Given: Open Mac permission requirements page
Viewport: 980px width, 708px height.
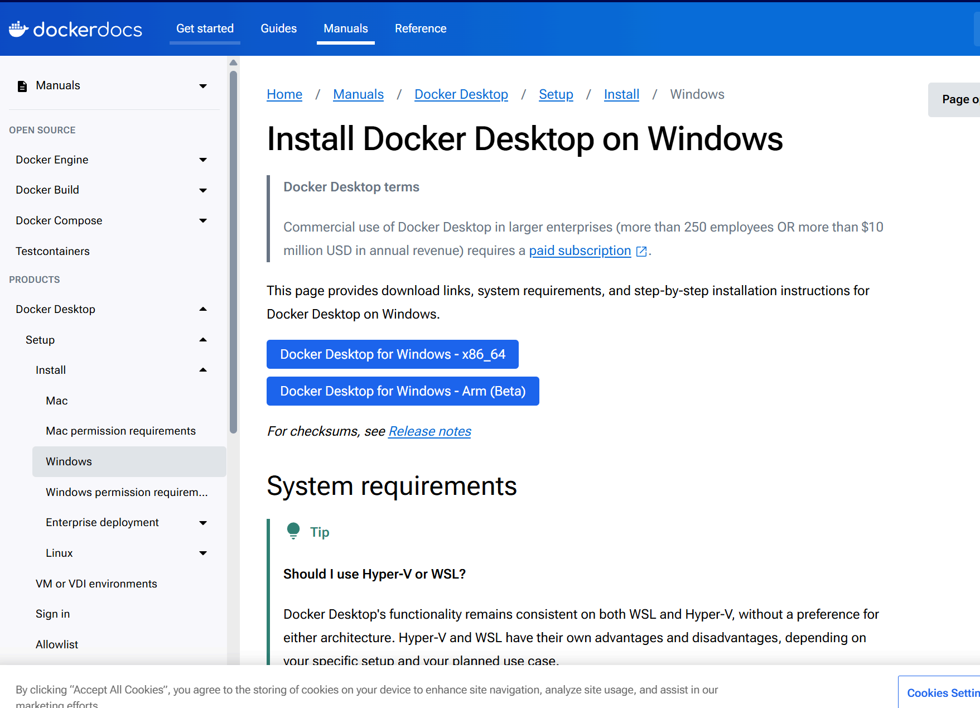Looking at the screenshot, I should point(120,431).
